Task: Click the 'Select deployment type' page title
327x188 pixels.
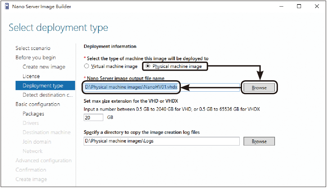Action: (58, 28)
